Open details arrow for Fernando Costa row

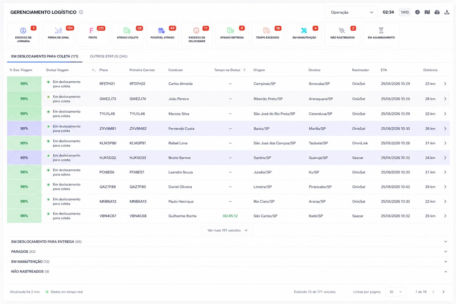click(445, 129)
